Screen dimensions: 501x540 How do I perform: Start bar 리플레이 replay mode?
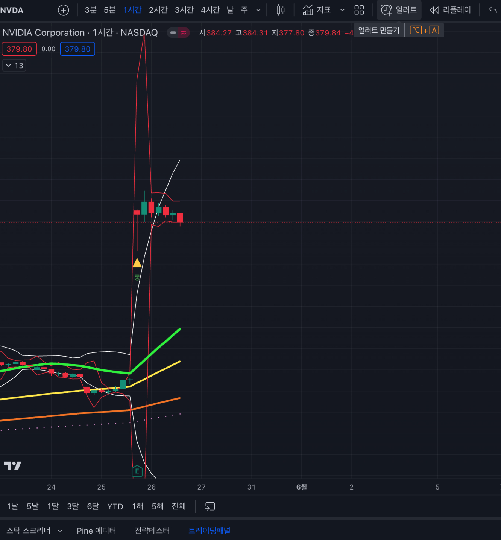(x=450, y=10)
